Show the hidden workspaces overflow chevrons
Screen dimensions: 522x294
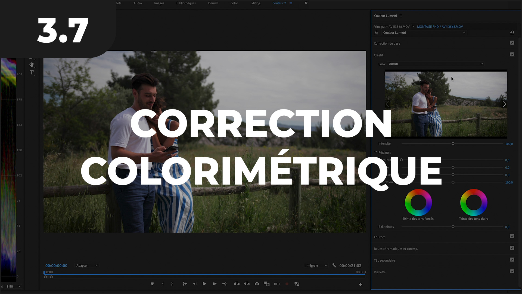click(306, 3)
